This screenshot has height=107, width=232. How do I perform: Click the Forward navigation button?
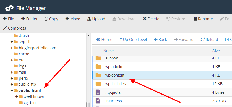point(184,40)
